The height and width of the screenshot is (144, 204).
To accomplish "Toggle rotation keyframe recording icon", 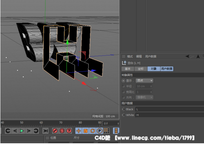I will click(x=93, y=131).
